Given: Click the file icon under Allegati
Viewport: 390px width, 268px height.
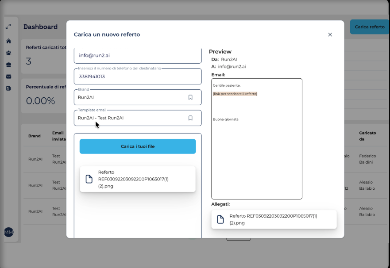Looking at the screenshot, I should [x=220, y=219].
